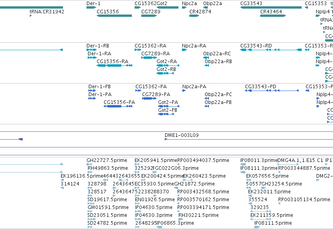Click protein Npc2a-PA
Image resolution: width=333 pixels, height=229 pixels.
tap(184, 91)
